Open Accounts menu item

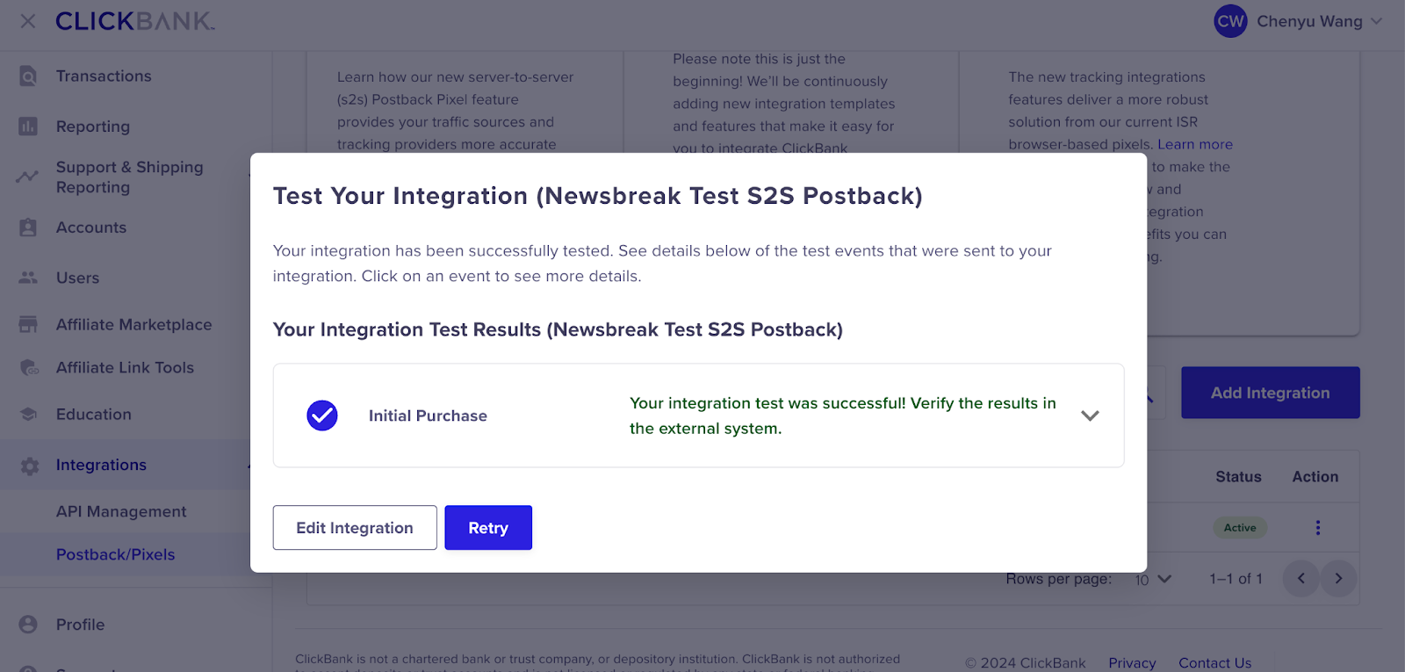coord(91,228)
